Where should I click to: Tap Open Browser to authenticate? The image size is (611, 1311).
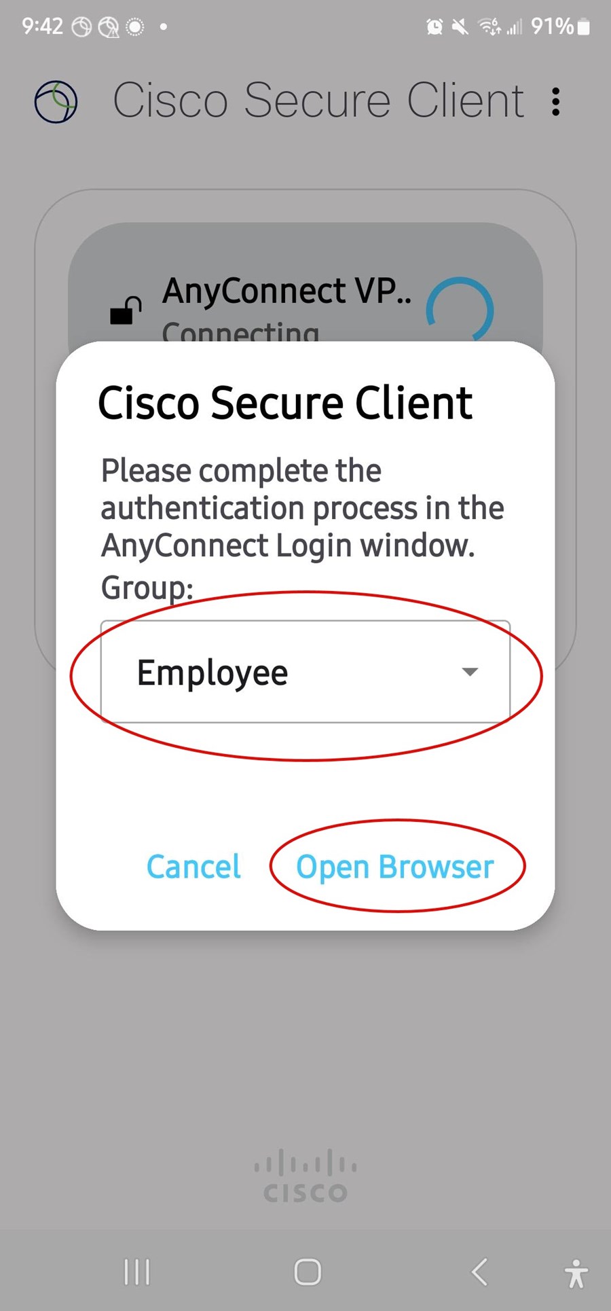tap(395, 867)
